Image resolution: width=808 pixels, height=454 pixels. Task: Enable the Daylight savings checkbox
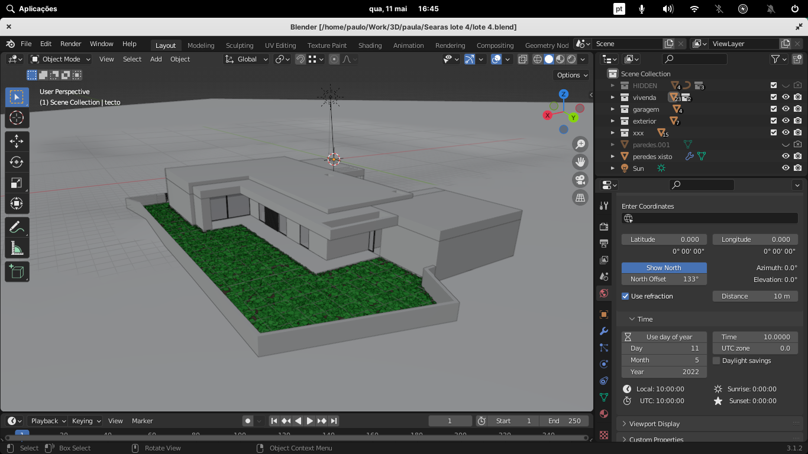(716, 361)
